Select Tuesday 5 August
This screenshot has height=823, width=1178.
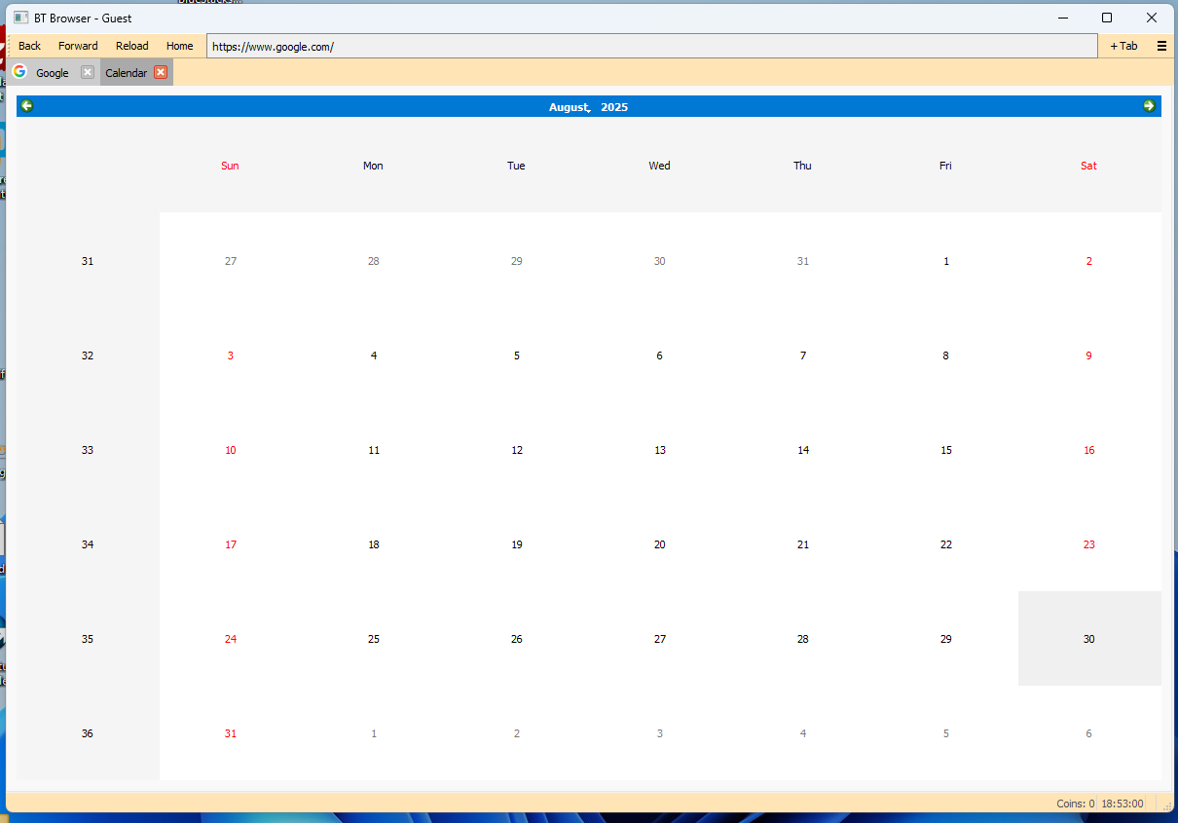pyautogui.click(x=517, y=355)
